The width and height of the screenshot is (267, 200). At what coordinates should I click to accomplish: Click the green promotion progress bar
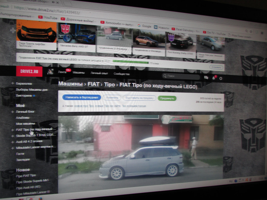pos(130,62)
